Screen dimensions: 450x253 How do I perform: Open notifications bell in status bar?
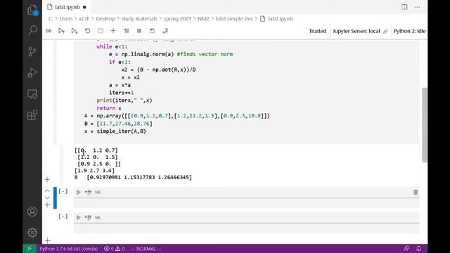pos(419,248)
